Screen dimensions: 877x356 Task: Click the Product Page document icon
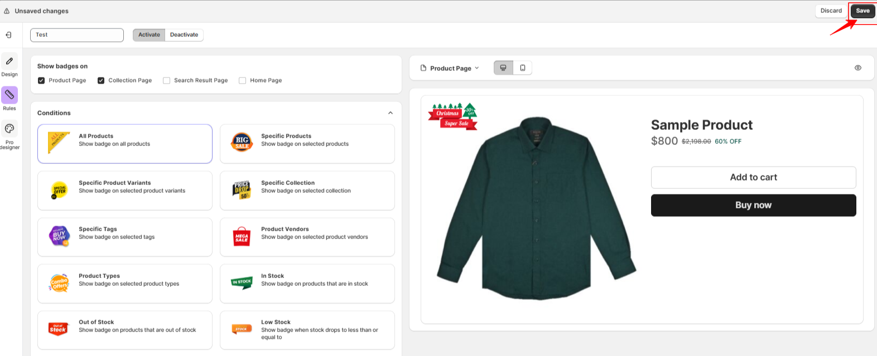pos(423,68)
